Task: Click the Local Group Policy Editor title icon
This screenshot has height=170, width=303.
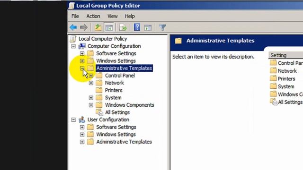Action: pos(71,6)
